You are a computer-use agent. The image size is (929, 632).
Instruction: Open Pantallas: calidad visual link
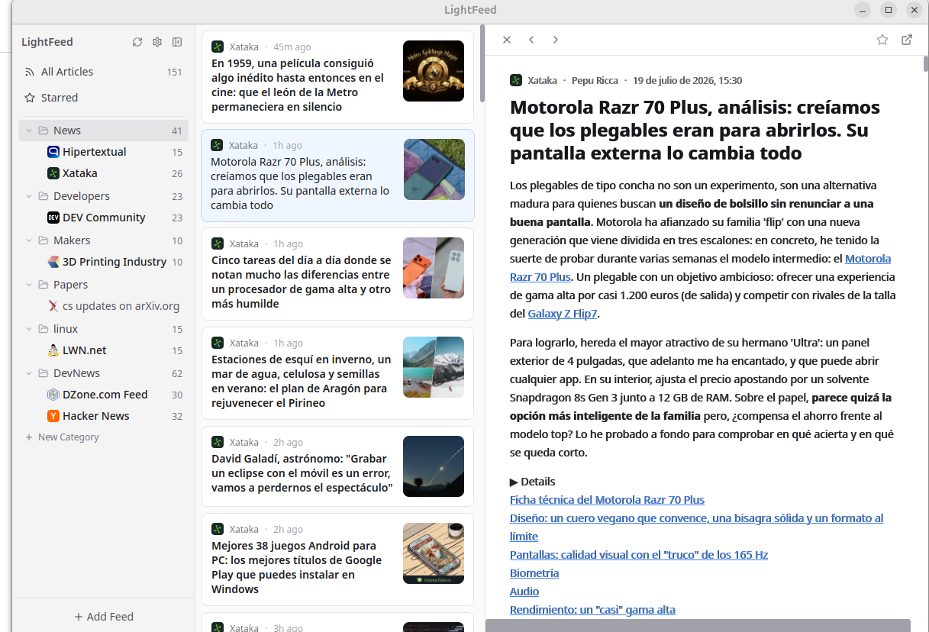[x=639, y=555]
